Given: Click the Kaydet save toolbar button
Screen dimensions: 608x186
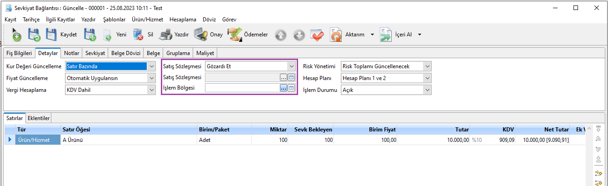Looking at the screenshot, I should (x=61, y=35).
